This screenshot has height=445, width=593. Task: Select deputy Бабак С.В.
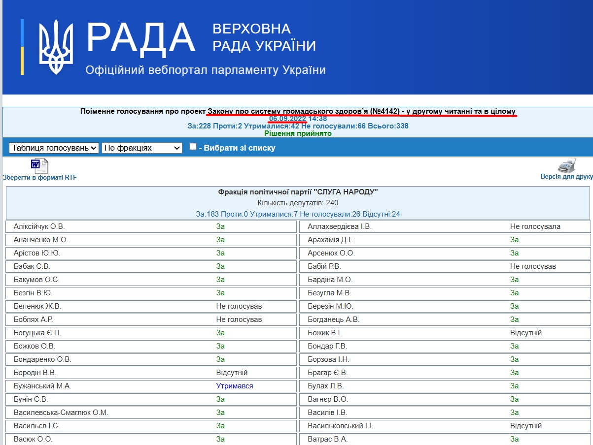click(32, 266)
